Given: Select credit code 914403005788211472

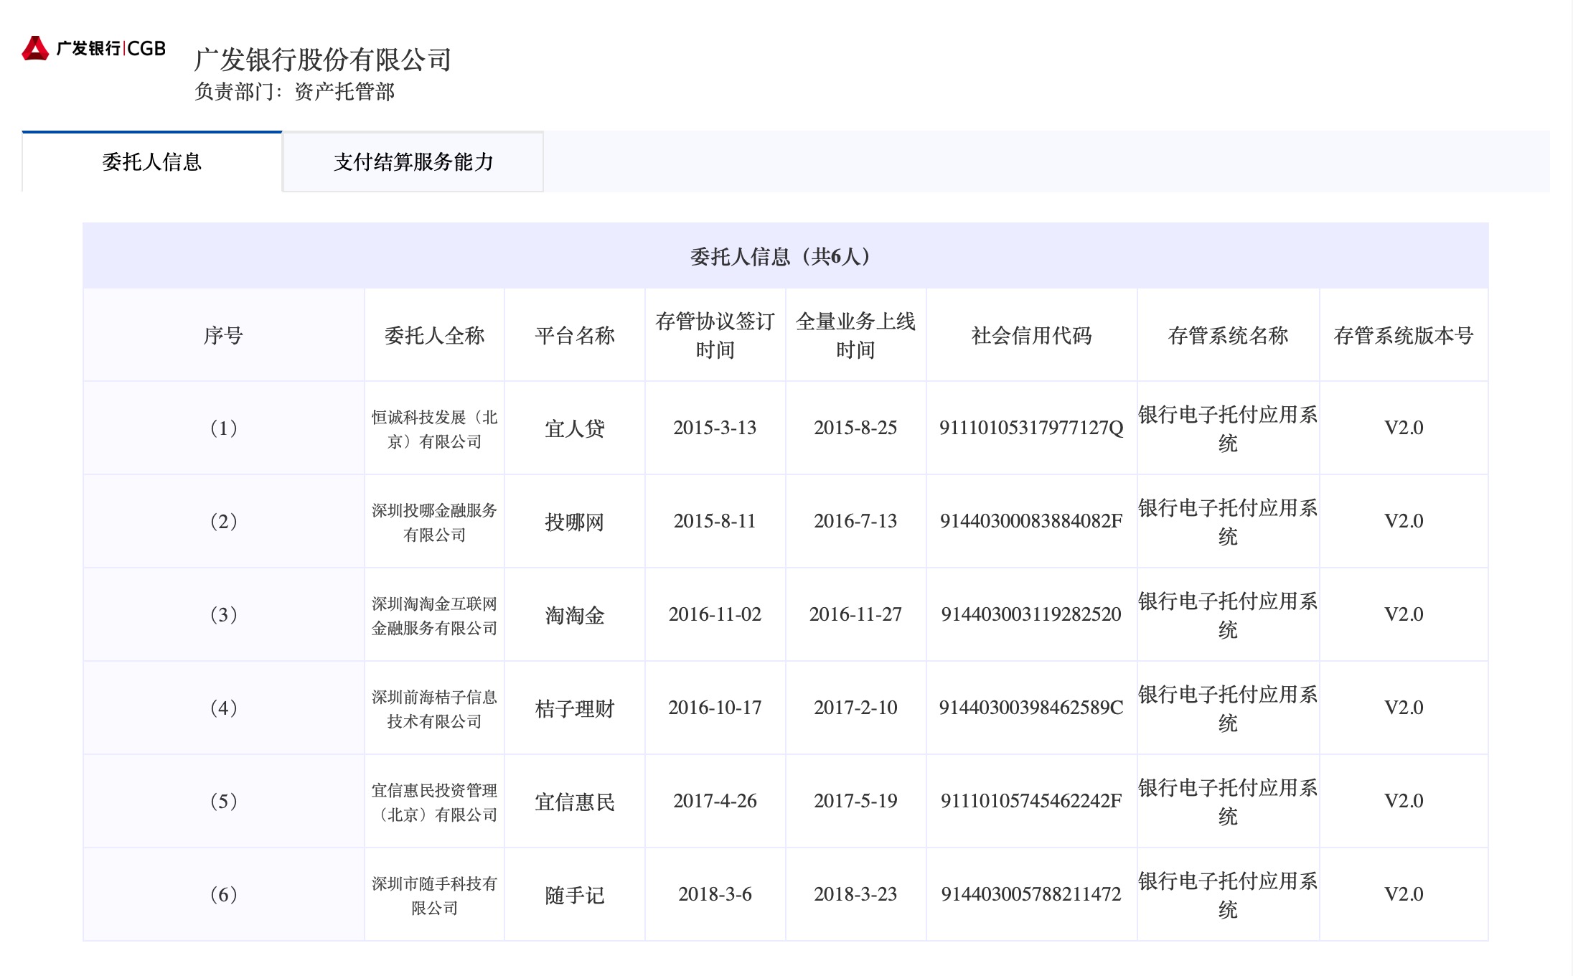Looking at the screenshot, I should 1031,894.
